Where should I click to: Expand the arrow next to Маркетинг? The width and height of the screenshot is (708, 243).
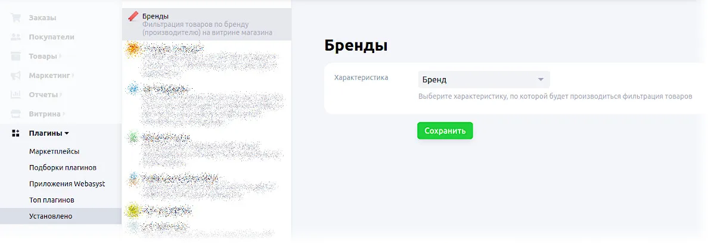pos(73,75)
